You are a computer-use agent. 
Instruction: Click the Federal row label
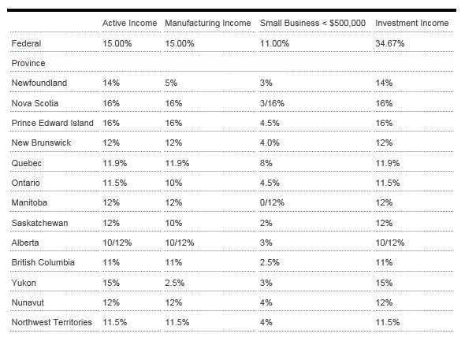point(26,43)
